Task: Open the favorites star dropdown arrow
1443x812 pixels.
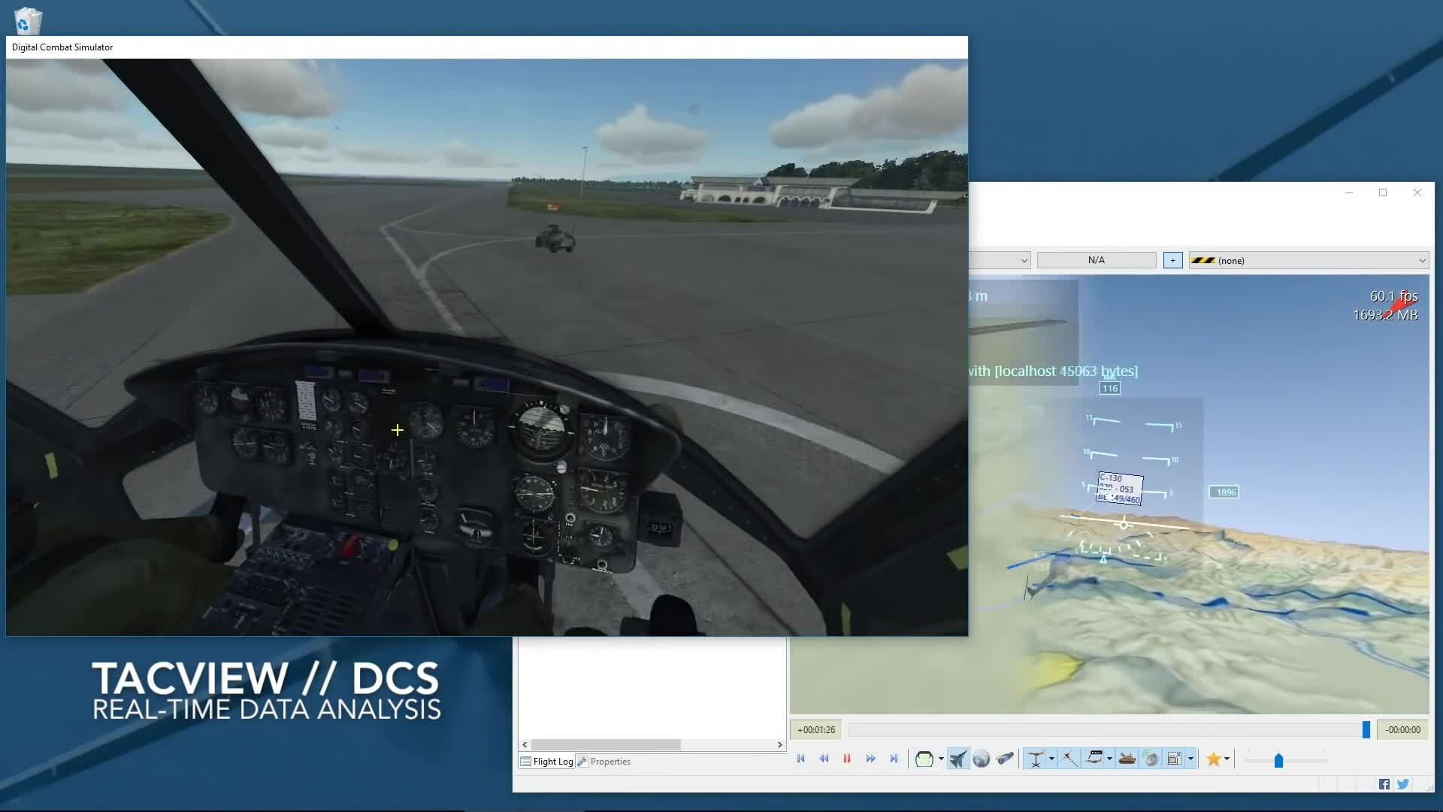Action: (x=1227, y=759)
